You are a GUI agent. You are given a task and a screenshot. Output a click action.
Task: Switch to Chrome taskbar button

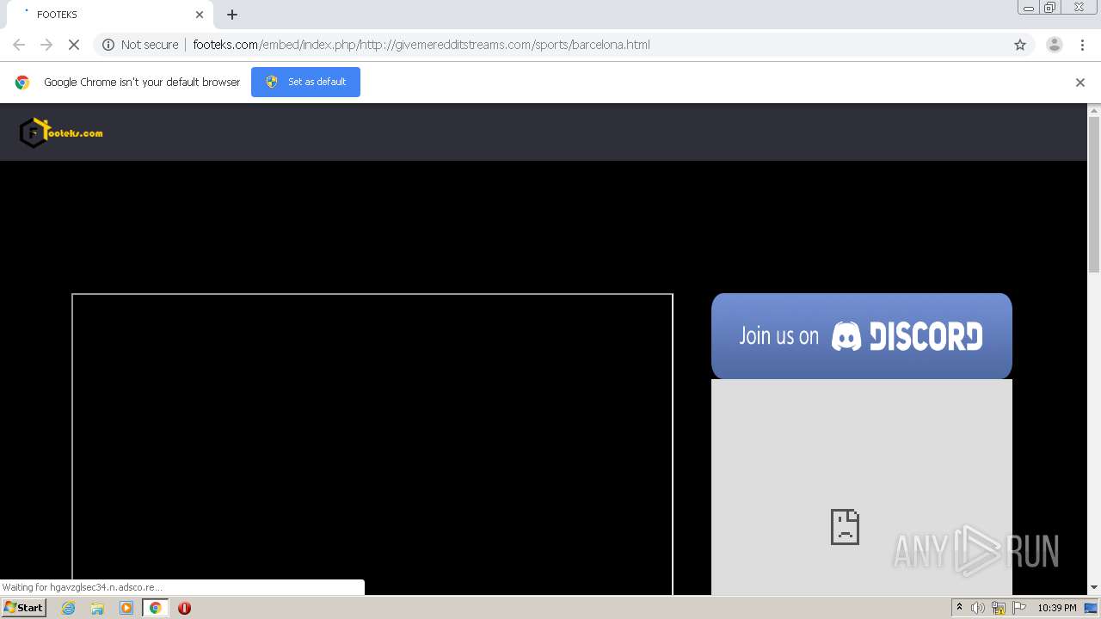point(156,608)
